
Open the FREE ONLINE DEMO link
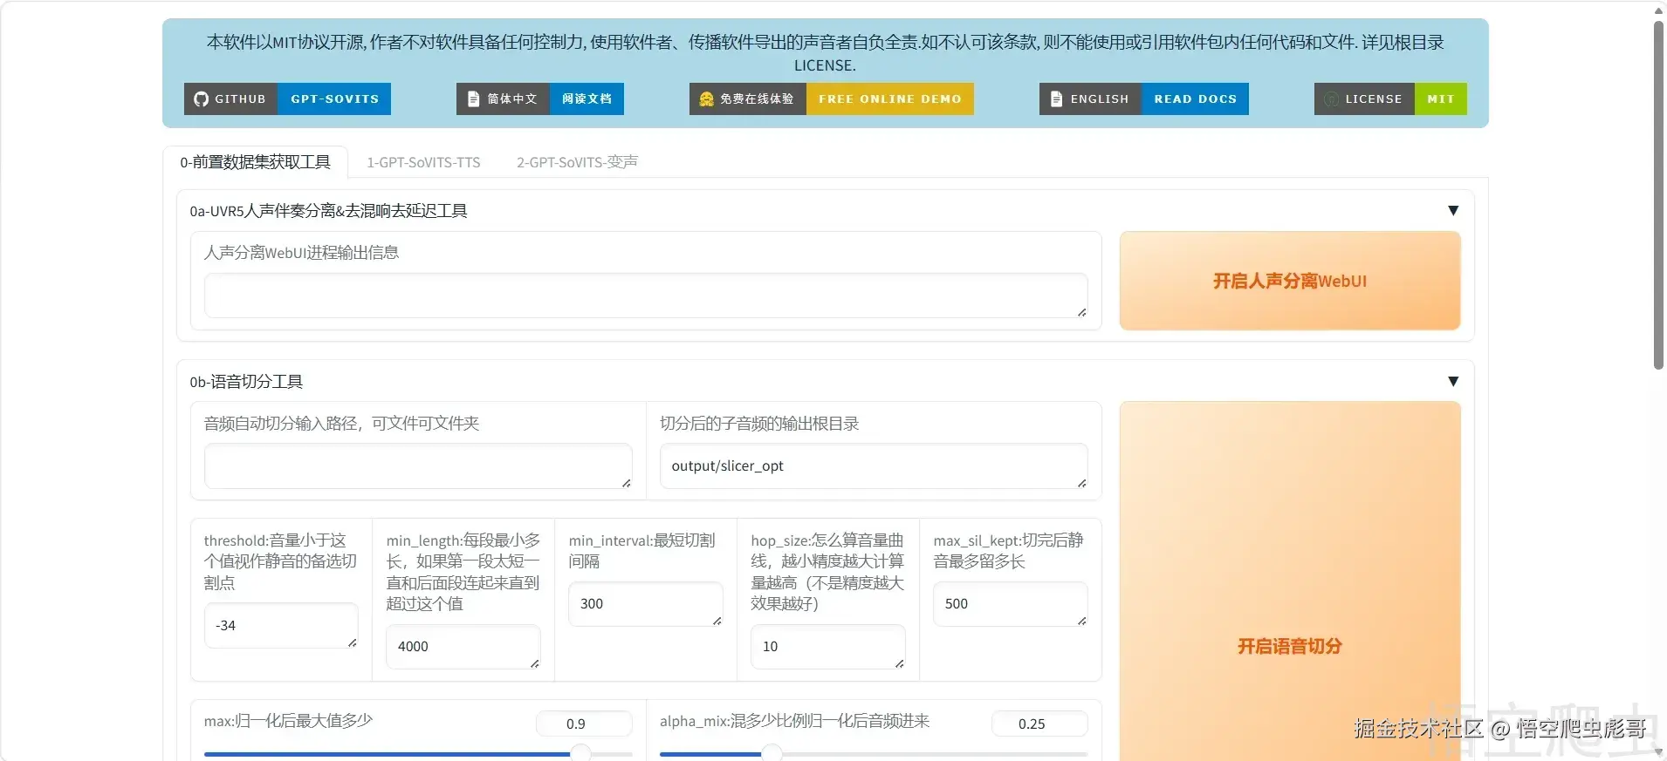coord(890,99)
